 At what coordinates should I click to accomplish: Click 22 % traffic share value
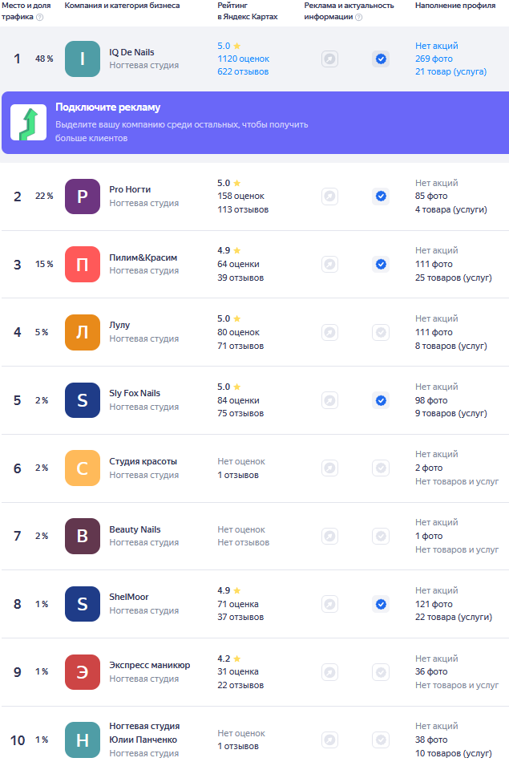44,196
